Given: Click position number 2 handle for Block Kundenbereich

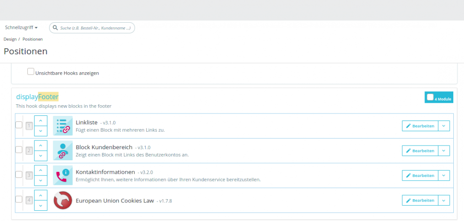Looking at the screenshot, I should 29,151.
